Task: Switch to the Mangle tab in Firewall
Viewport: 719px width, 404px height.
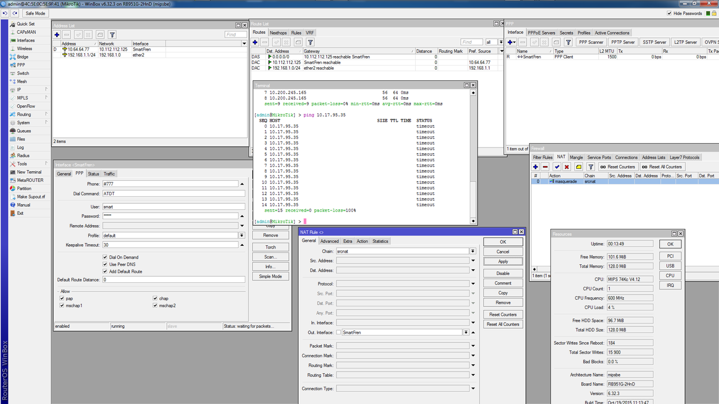Action: click(x=576, y=158)
